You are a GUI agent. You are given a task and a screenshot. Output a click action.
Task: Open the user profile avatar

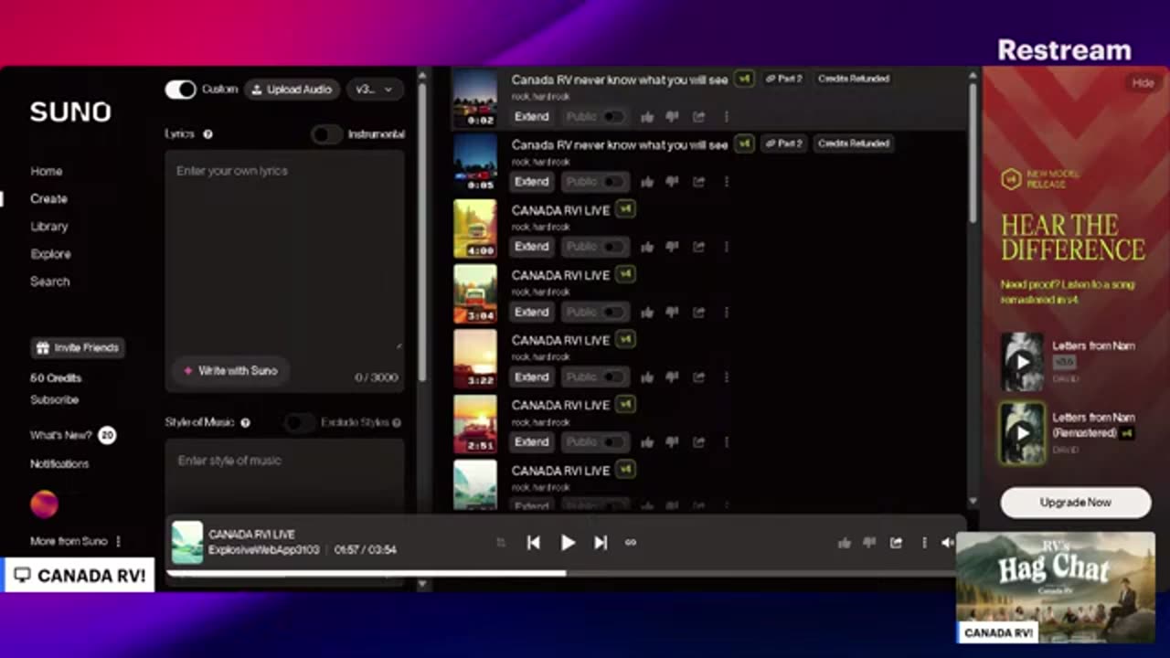[44, 504]
